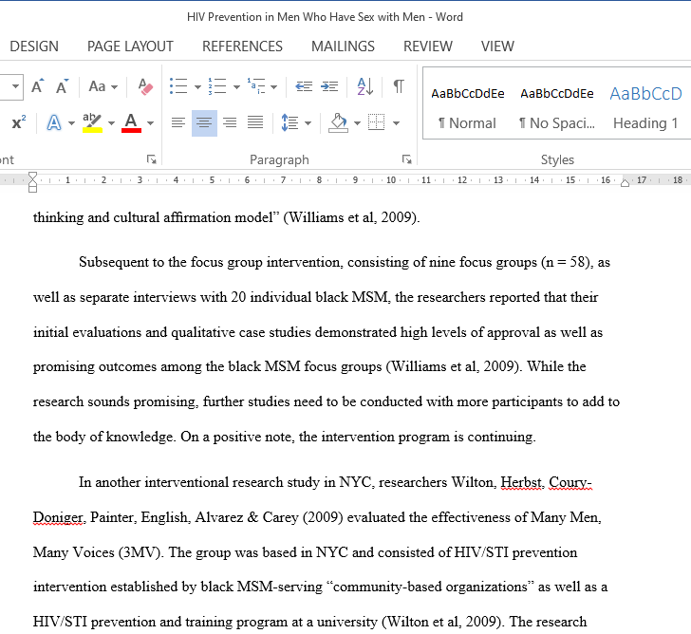This screenshot has width=691, height=634.
Task: Click the document title in title bar
Action: 325,17
